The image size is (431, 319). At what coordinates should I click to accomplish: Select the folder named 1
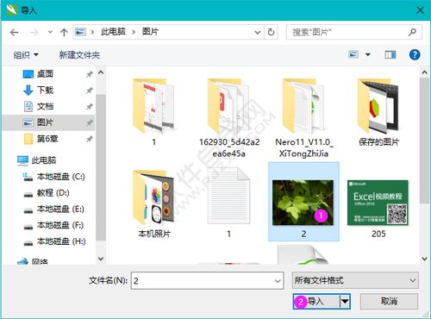(x=153, y=112)
